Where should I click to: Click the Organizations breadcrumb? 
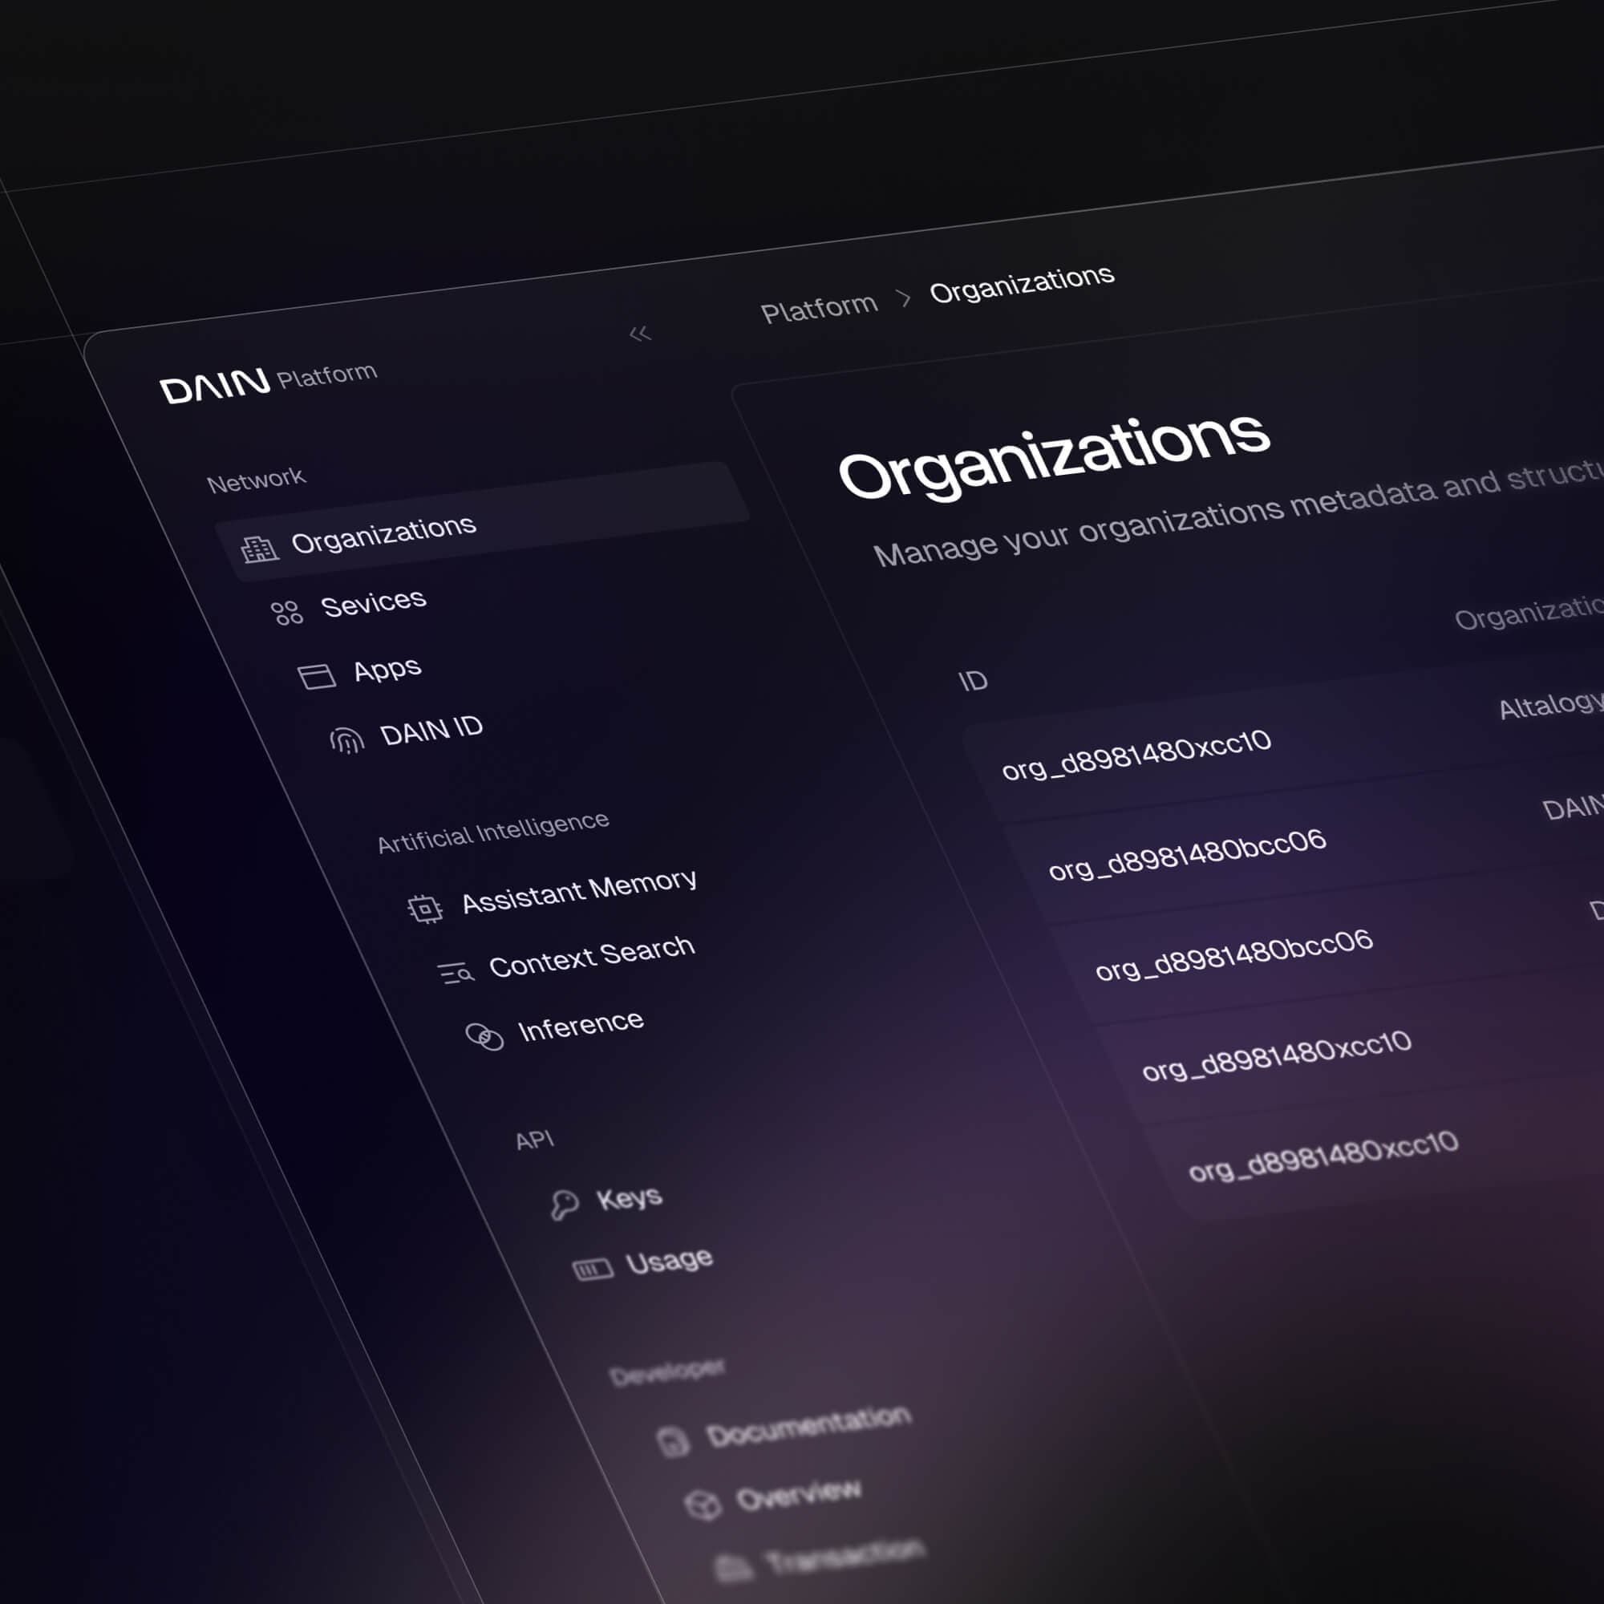click(x=1022, y=285)
